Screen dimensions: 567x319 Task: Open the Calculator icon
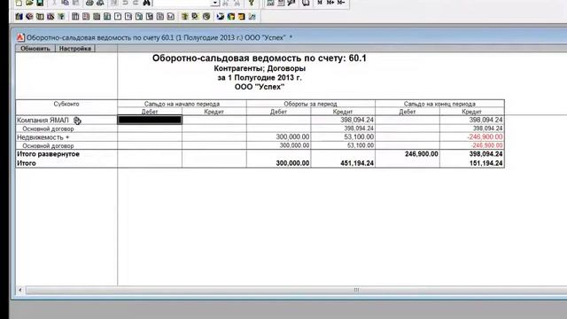tap(270, 3)
